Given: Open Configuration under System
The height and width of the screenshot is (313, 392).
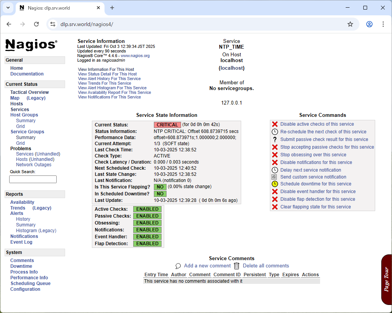Looking at the screenshot, I should [x=25, y=289].
